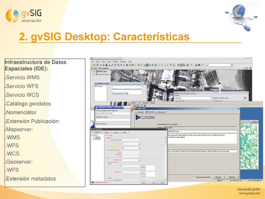Viewport: 265px width, 199px height.
Task: Click the Importar button in Metadata Editor
Action: coord(107,132)
